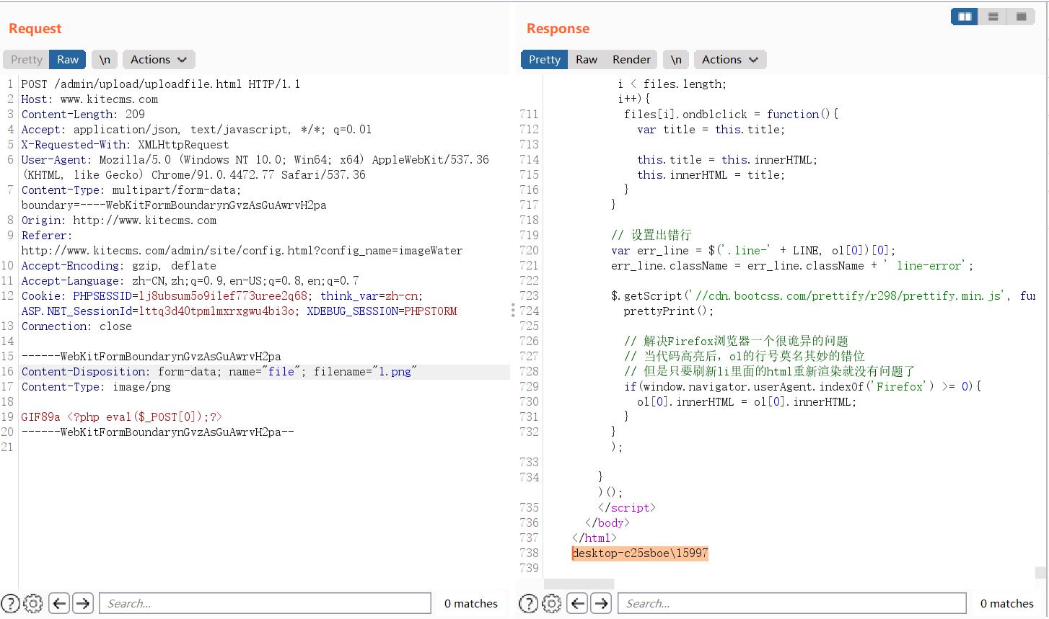Select Pretty tab in Response panel
The image size is (1049, 619).
tap(545, 59)
